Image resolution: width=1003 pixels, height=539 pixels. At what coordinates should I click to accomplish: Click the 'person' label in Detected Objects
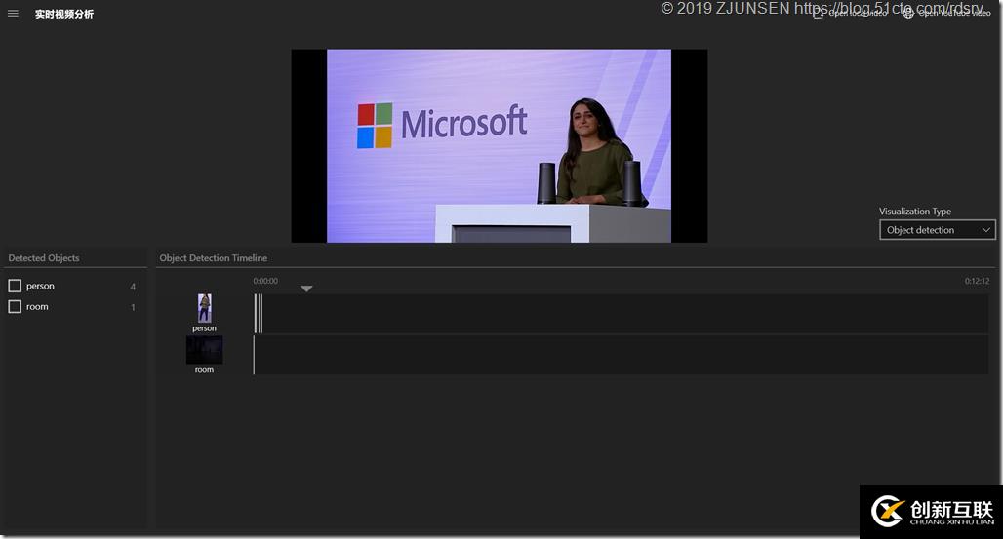40,286
